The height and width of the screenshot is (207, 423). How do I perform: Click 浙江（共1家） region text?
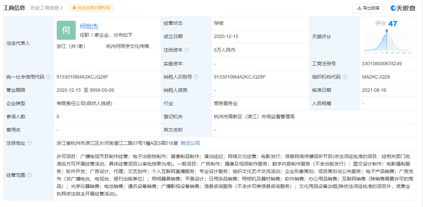pos(71,46)
